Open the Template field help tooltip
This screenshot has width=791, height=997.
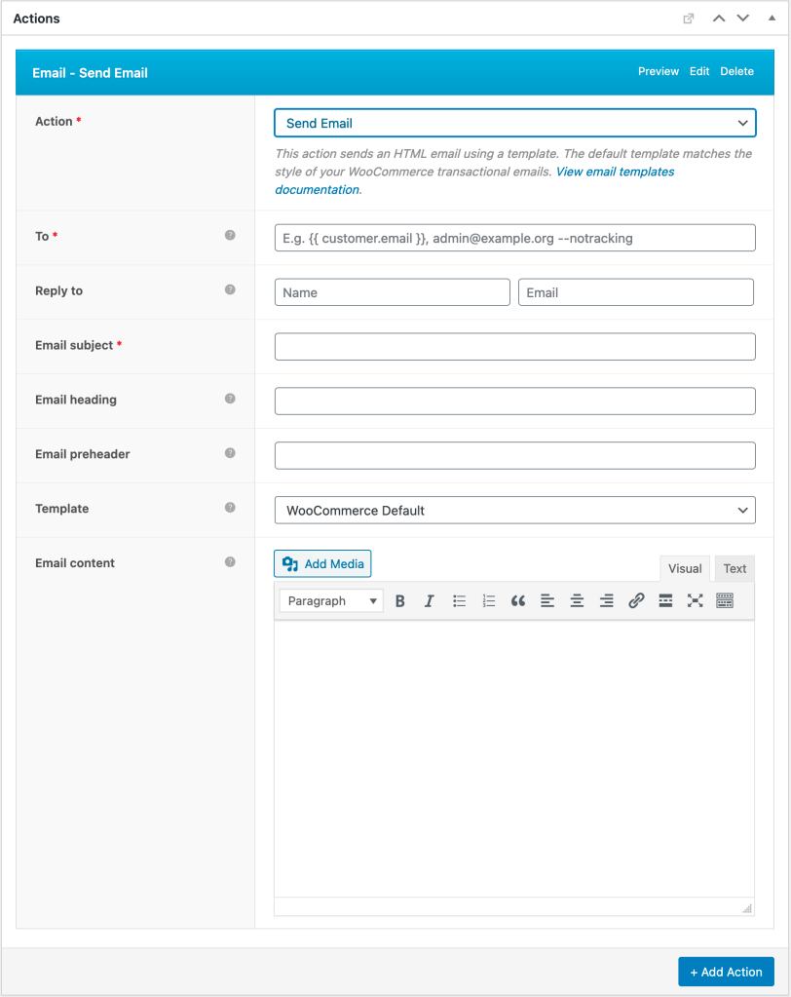[x=230, y=507]
